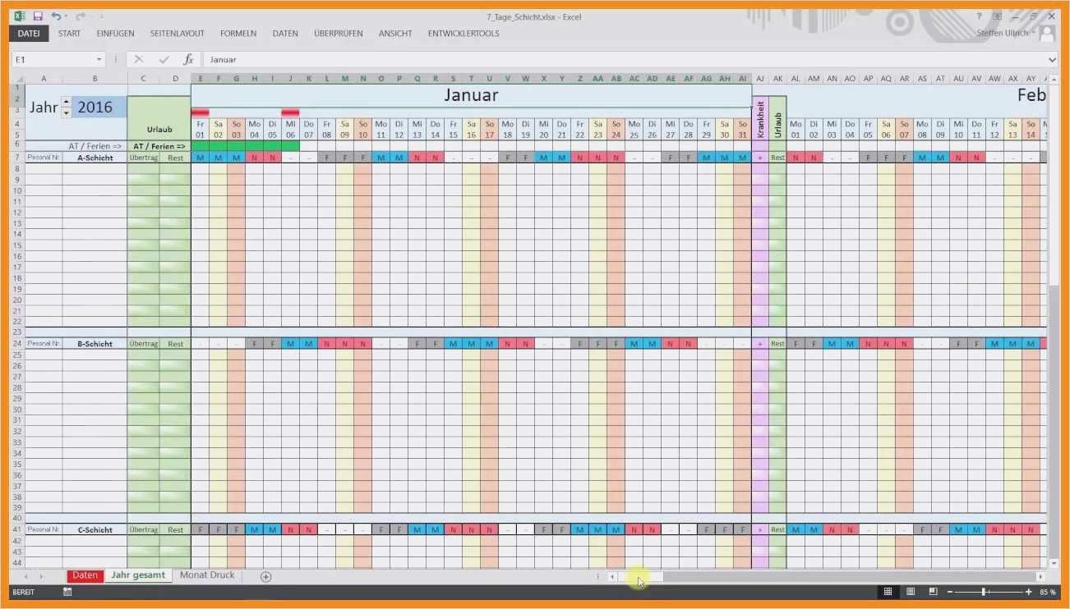
Task: Select the B-Schicht label cell
Action: point(95,344)
